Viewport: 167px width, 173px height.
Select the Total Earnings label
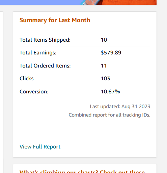(38, 53)
